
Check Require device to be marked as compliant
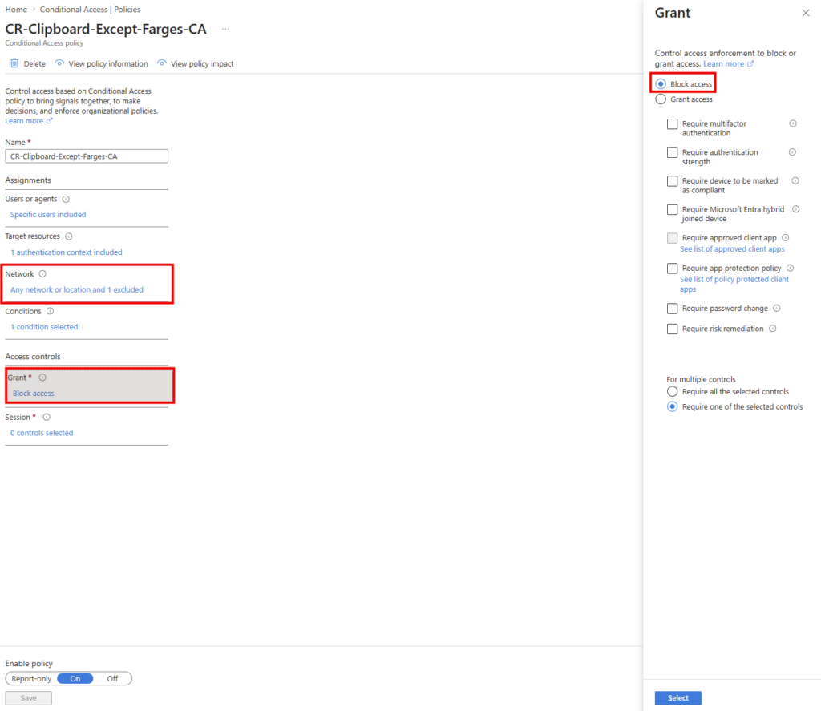(x=673, y=180)
